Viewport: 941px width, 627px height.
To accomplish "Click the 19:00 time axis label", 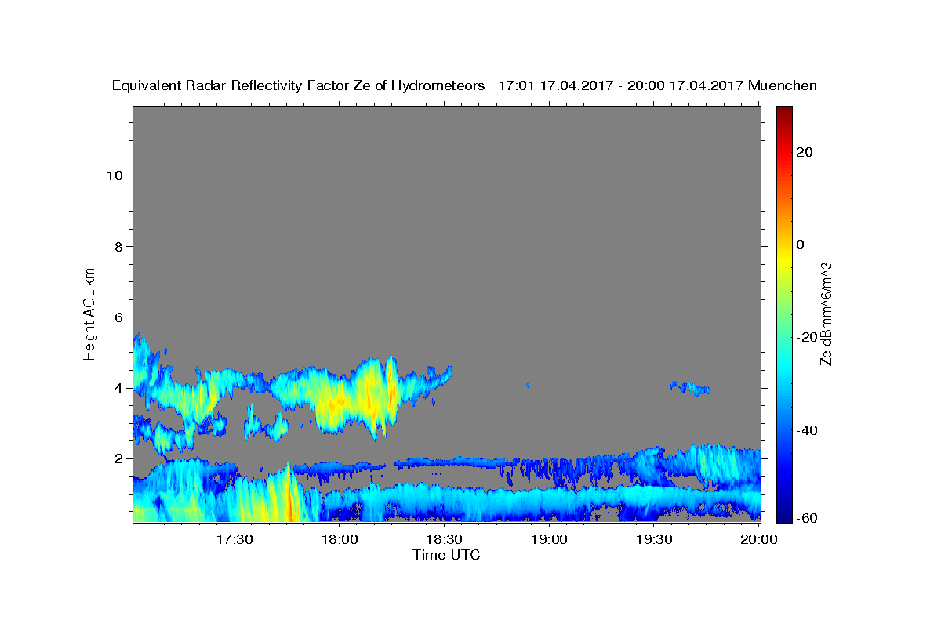I will (x=550, y=539).
